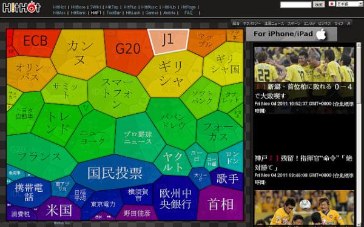Select the ギリシャ topic cell
The width and height of the screenshot is (364, 227).
tap(170, 74)
